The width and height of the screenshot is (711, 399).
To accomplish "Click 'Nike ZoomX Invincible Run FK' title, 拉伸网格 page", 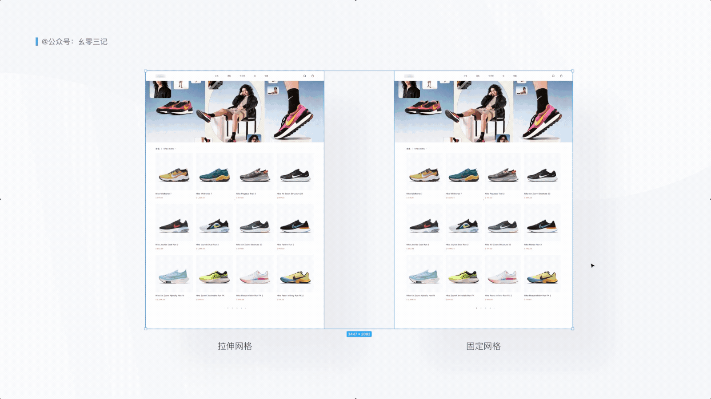I will [210, 296].
